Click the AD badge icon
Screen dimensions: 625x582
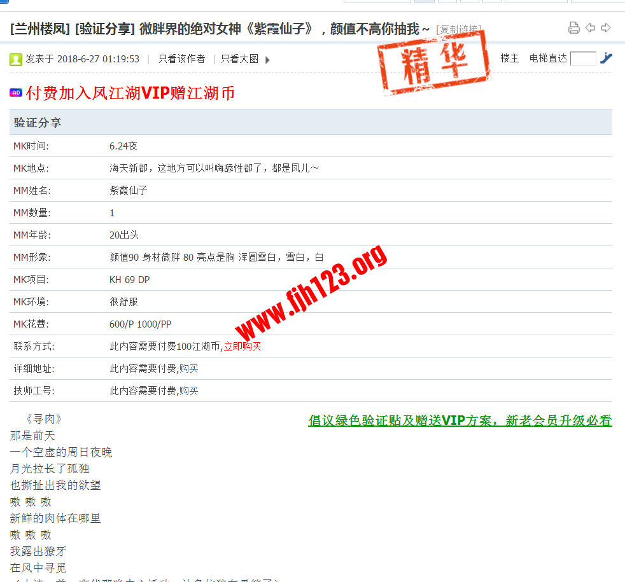(16, 93)
